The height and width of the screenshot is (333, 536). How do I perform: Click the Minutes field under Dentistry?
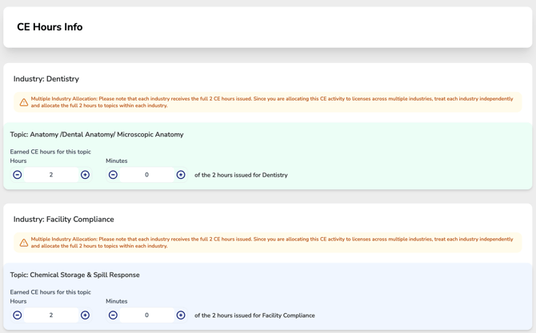click(x=147, y=175)
